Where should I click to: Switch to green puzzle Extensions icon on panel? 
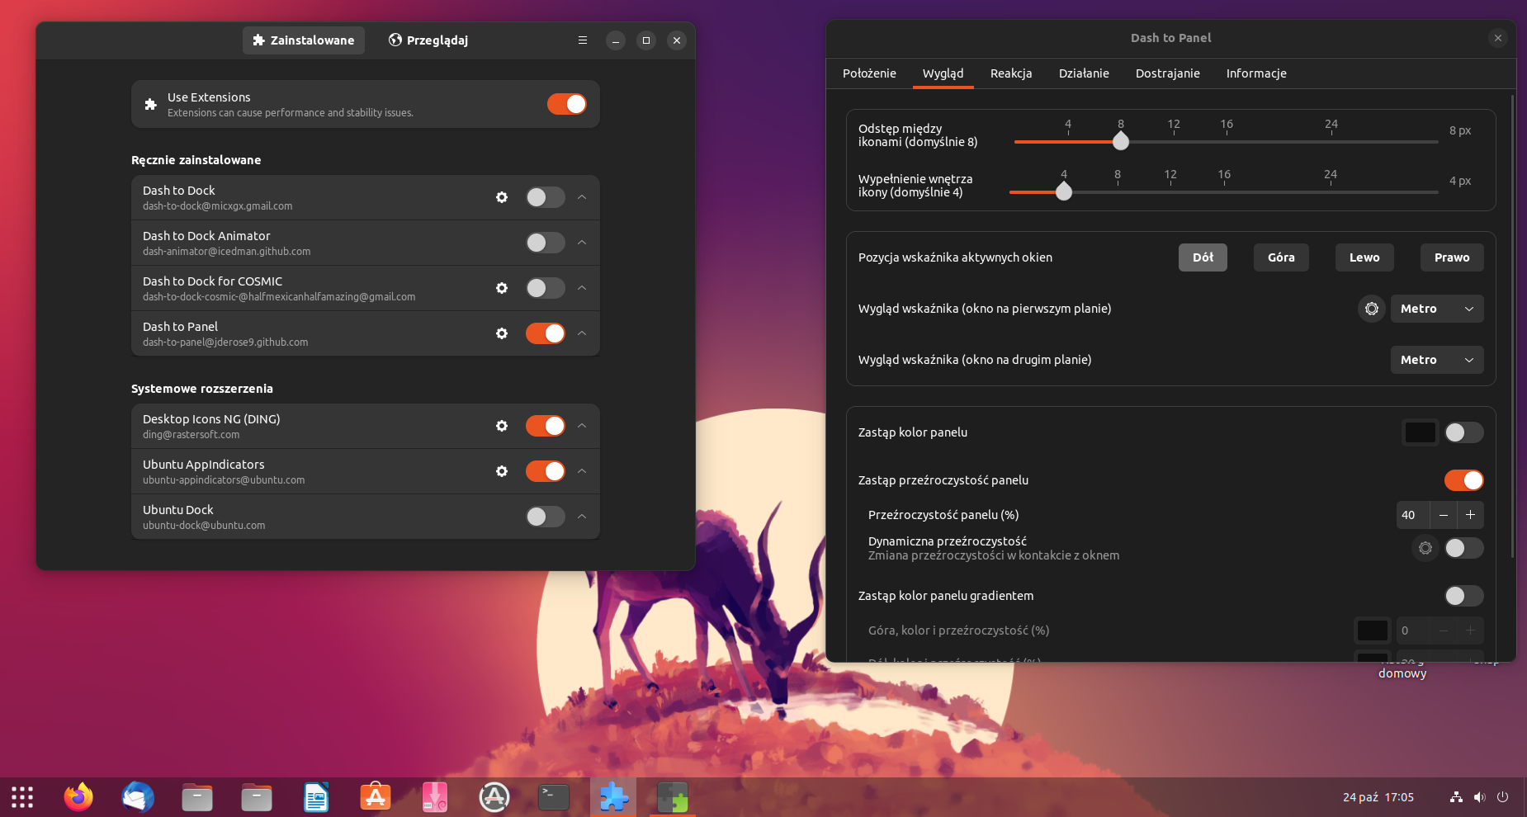click(673, 797)
